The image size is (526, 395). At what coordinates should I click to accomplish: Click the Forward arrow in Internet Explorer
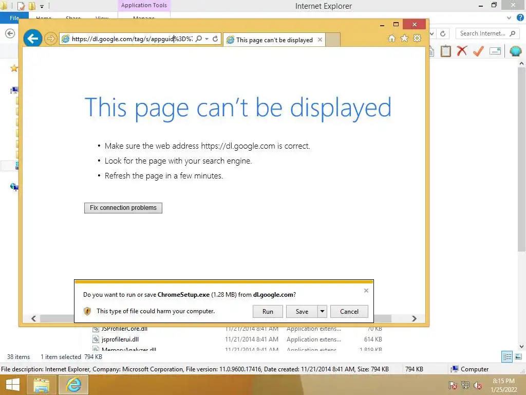50,39
